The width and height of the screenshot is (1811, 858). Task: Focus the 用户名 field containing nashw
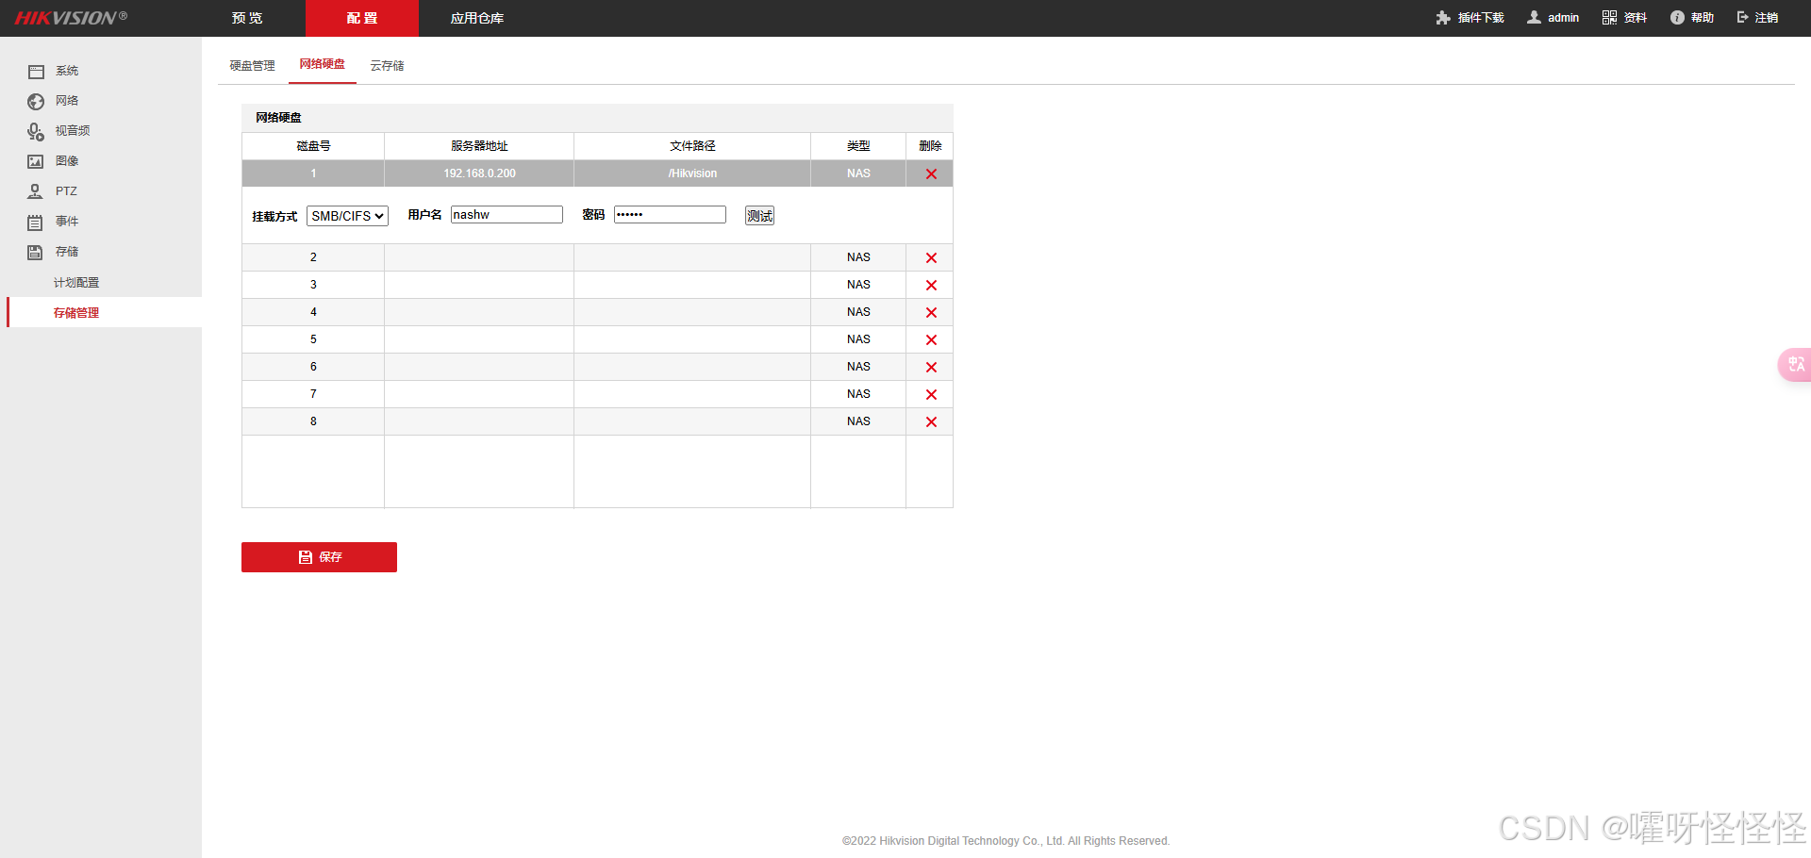coord(507,215)
